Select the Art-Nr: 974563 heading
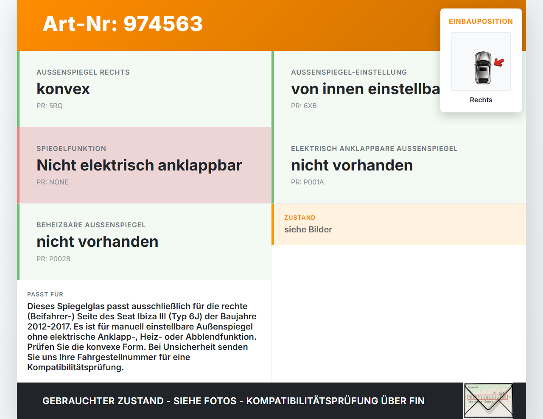Screen dimensions: 543x419 (x=123, y=24)
